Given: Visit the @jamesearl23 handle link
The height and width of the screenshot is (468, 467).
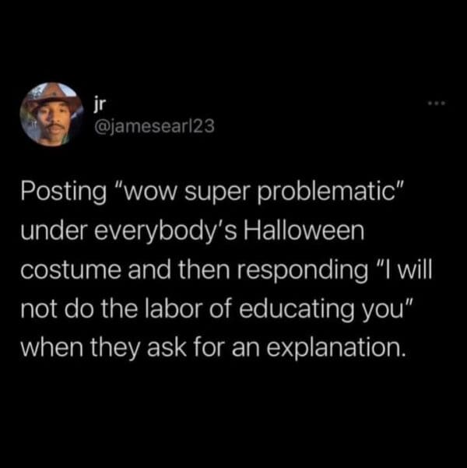Looking at the screenshot, I should (x=154, y=126).
